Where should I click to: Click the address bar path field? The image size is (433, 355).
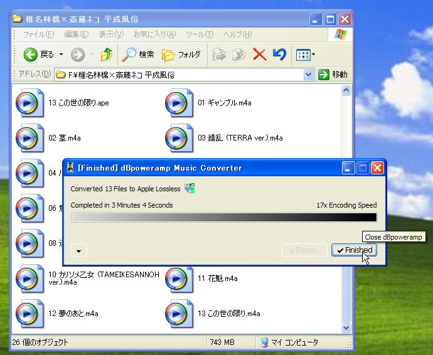(179, 75)
